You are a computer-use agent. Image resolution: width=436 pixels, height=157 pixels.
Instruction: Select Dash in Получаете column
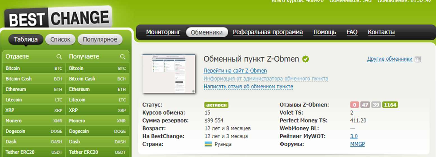point(97,142)
